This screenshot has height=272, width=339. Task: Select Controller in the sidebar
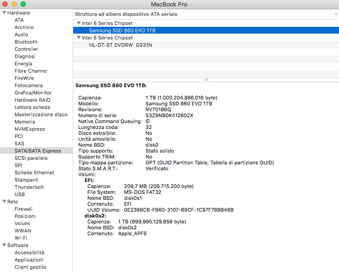point(26,49)
